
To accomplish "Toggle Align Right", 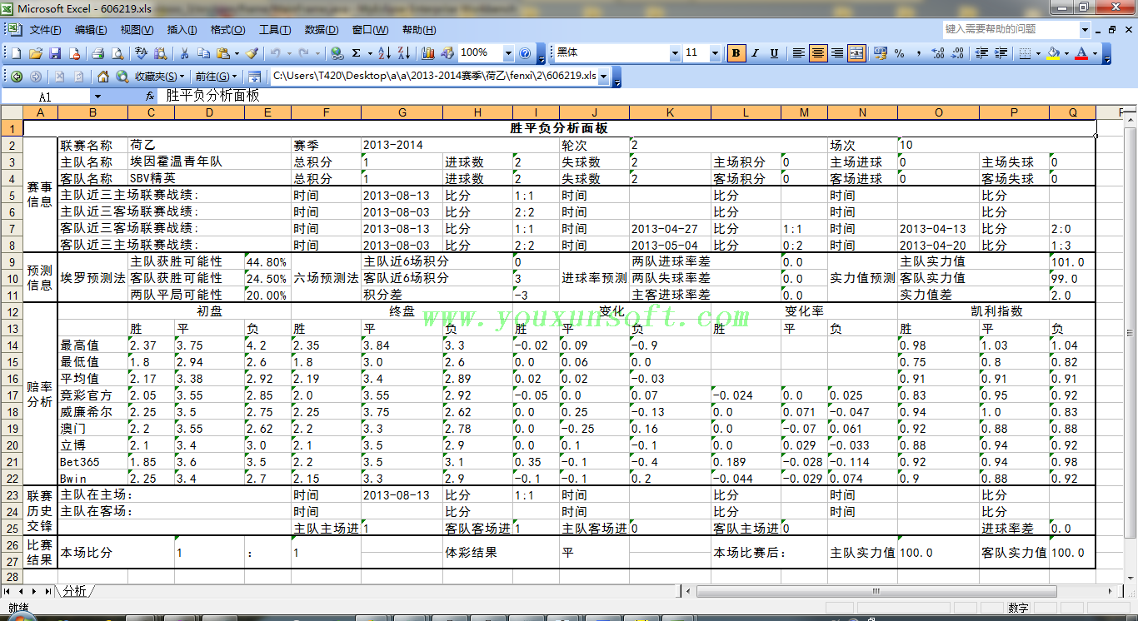I will click(x=837, y=53).
